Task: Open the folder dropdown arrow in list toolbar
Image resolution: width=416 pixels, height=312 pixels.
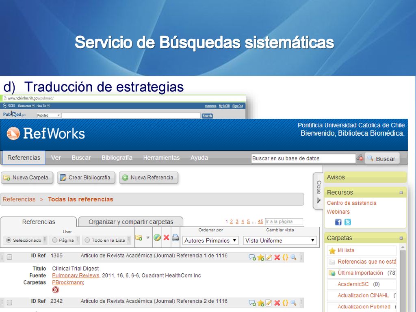Action: (x=148, y=237)
